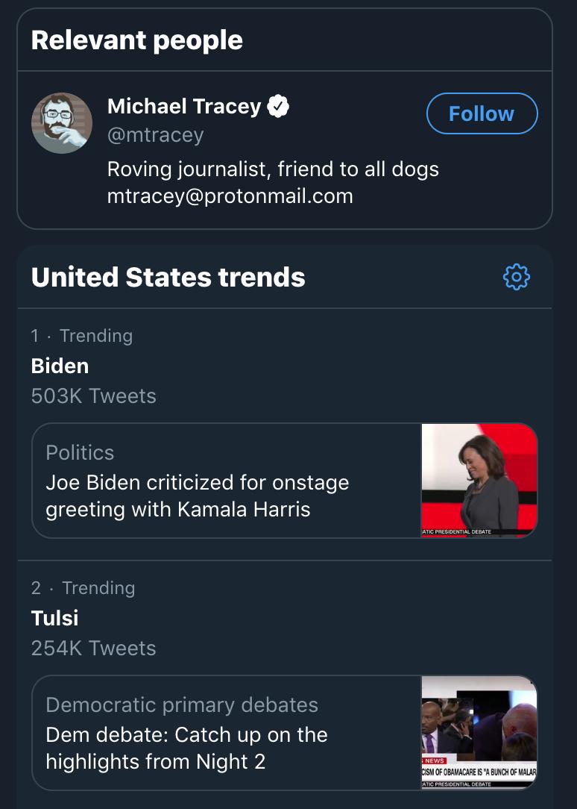Select the Democratic primary debates category label
This screenshot has height=809, width=577.
pos(182,705)
